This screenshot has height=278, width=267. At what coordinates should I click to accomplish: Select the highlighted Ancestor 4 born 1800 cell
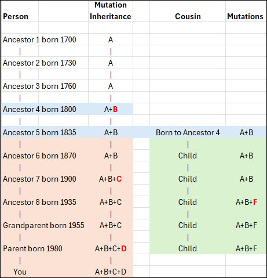(x=45, y=109)
